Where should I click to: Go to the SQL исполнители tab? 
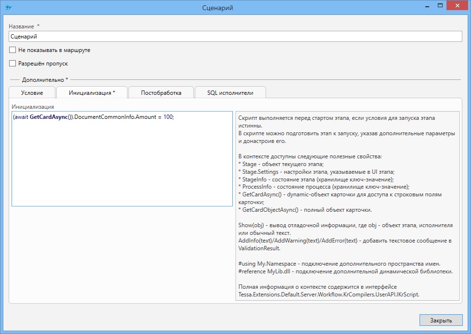coord(230,93)
